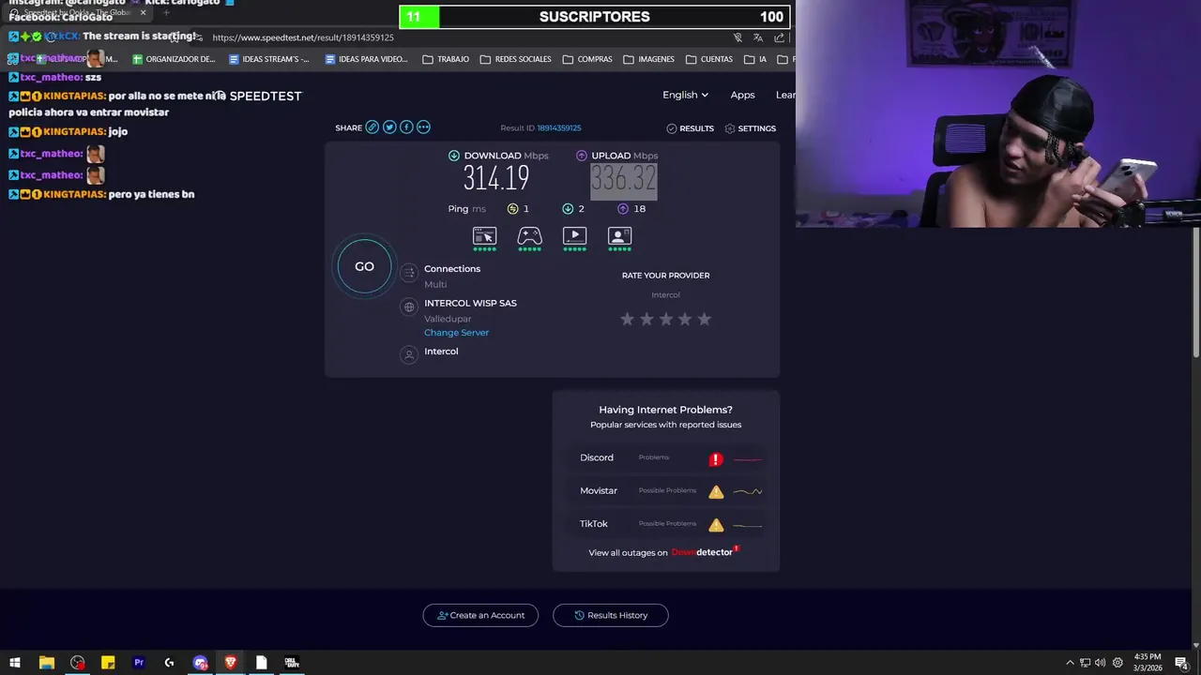Open IDEAS STREAM'S bookmark
The width and height of the screenshot is (1201, 675).
[269, 59]
